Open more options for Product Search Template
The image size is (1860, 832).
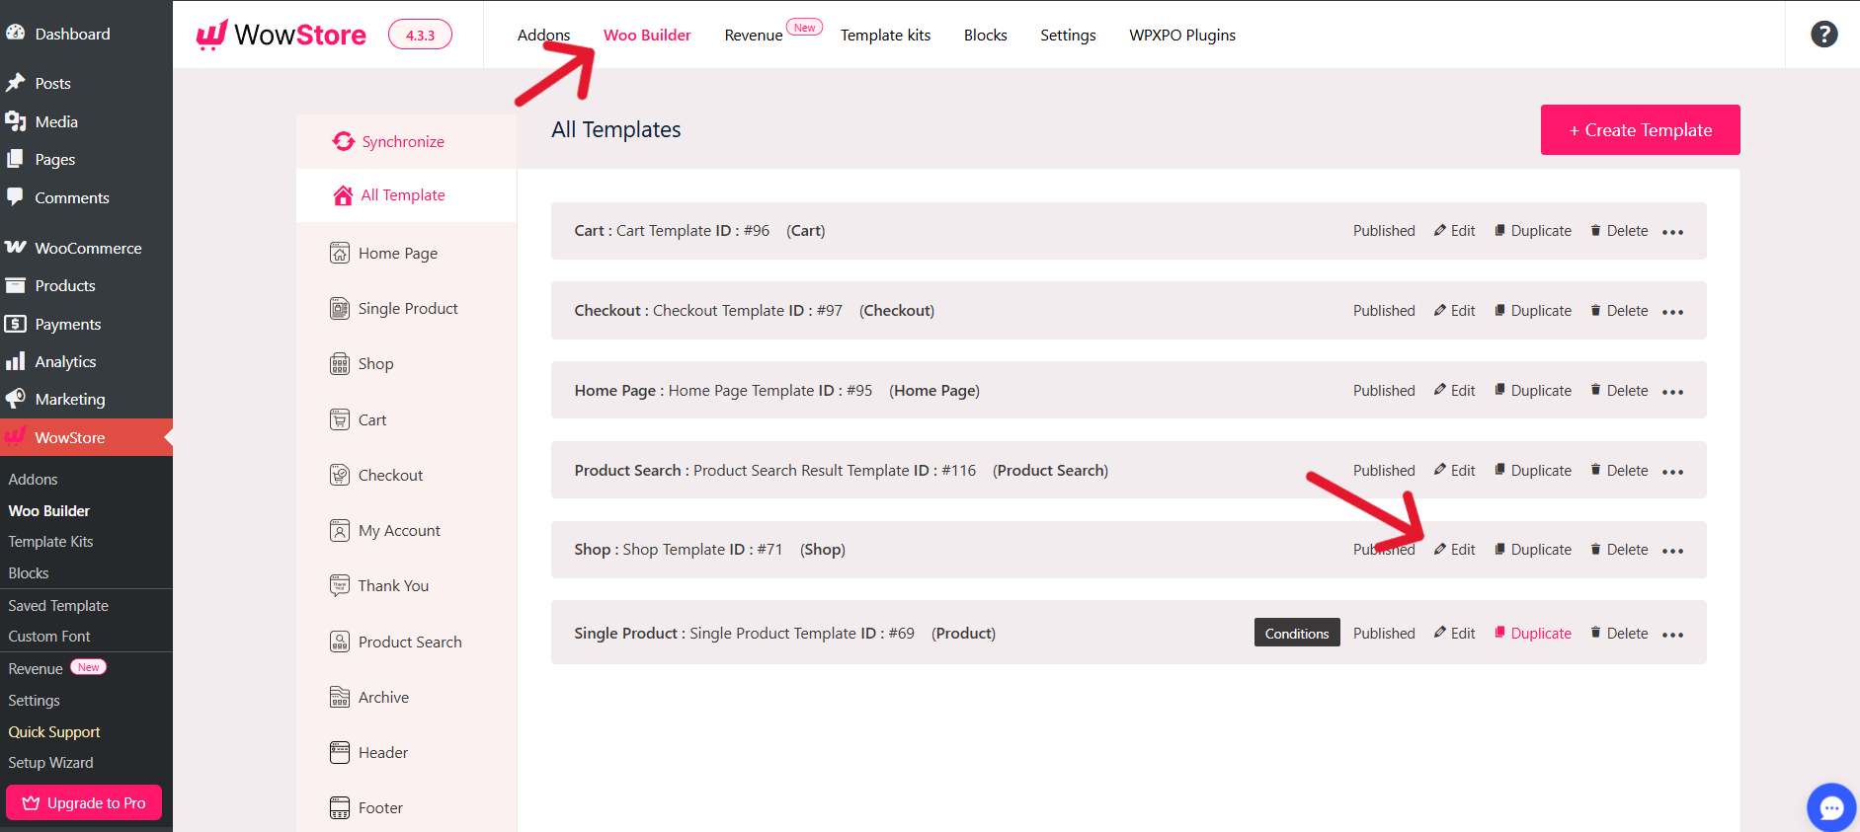1672,472
